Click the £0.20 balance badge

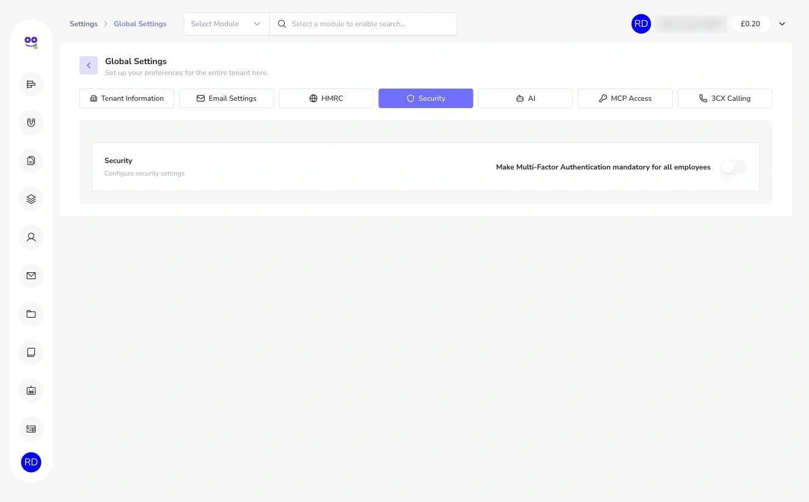pos(750,24)
